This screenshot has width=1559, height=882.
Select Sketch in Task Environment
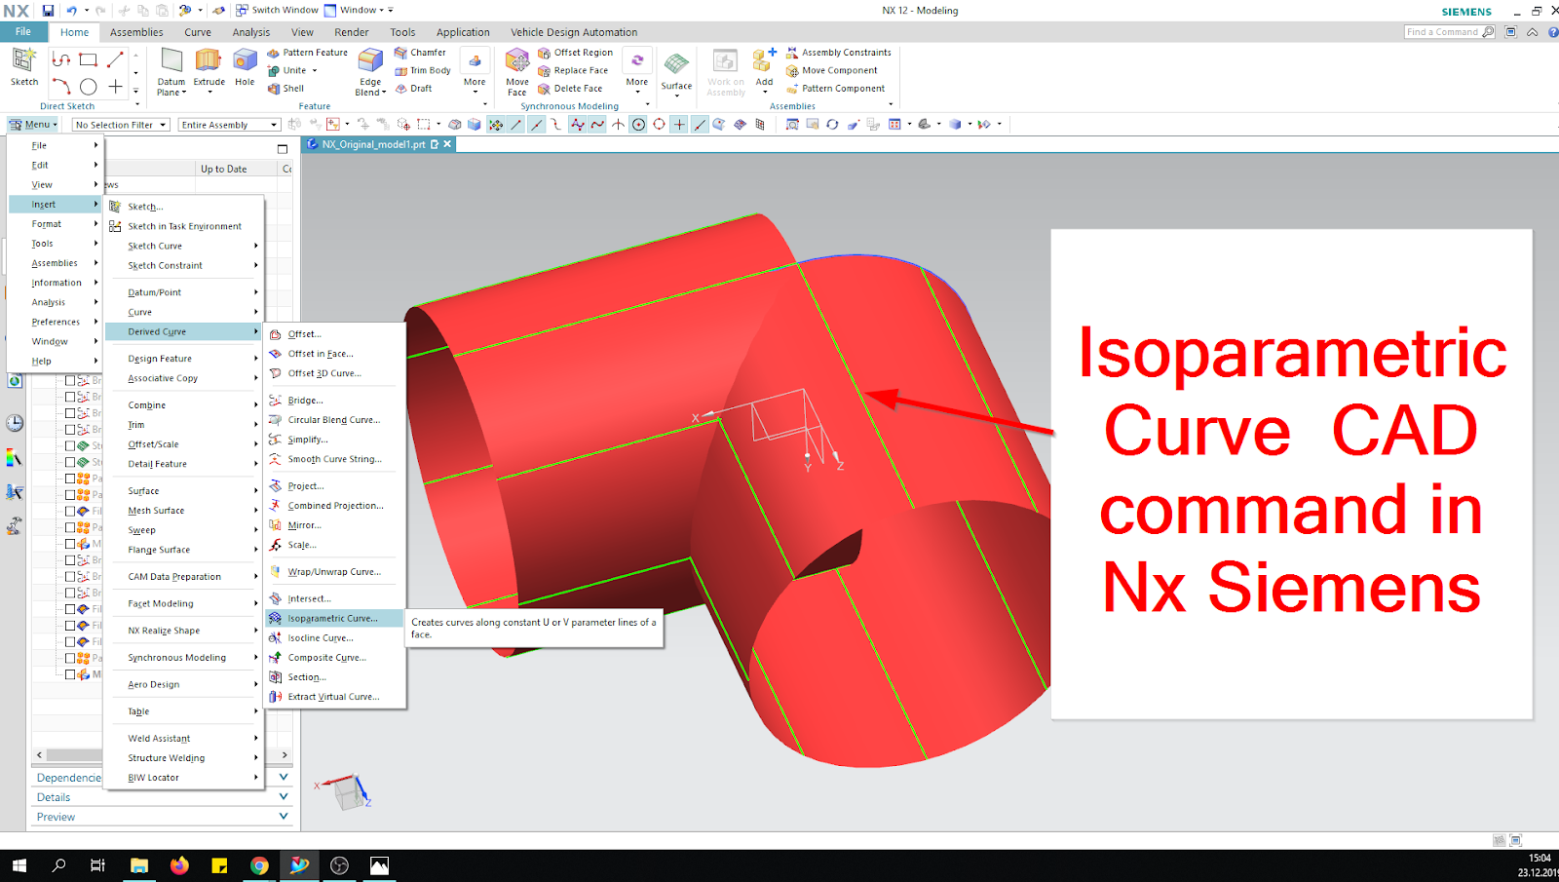183,226
